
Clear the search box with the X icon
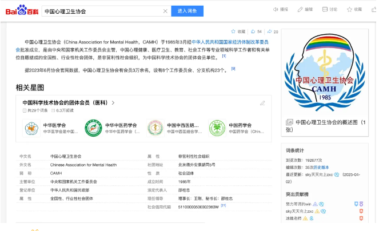(x=165, y=11)
